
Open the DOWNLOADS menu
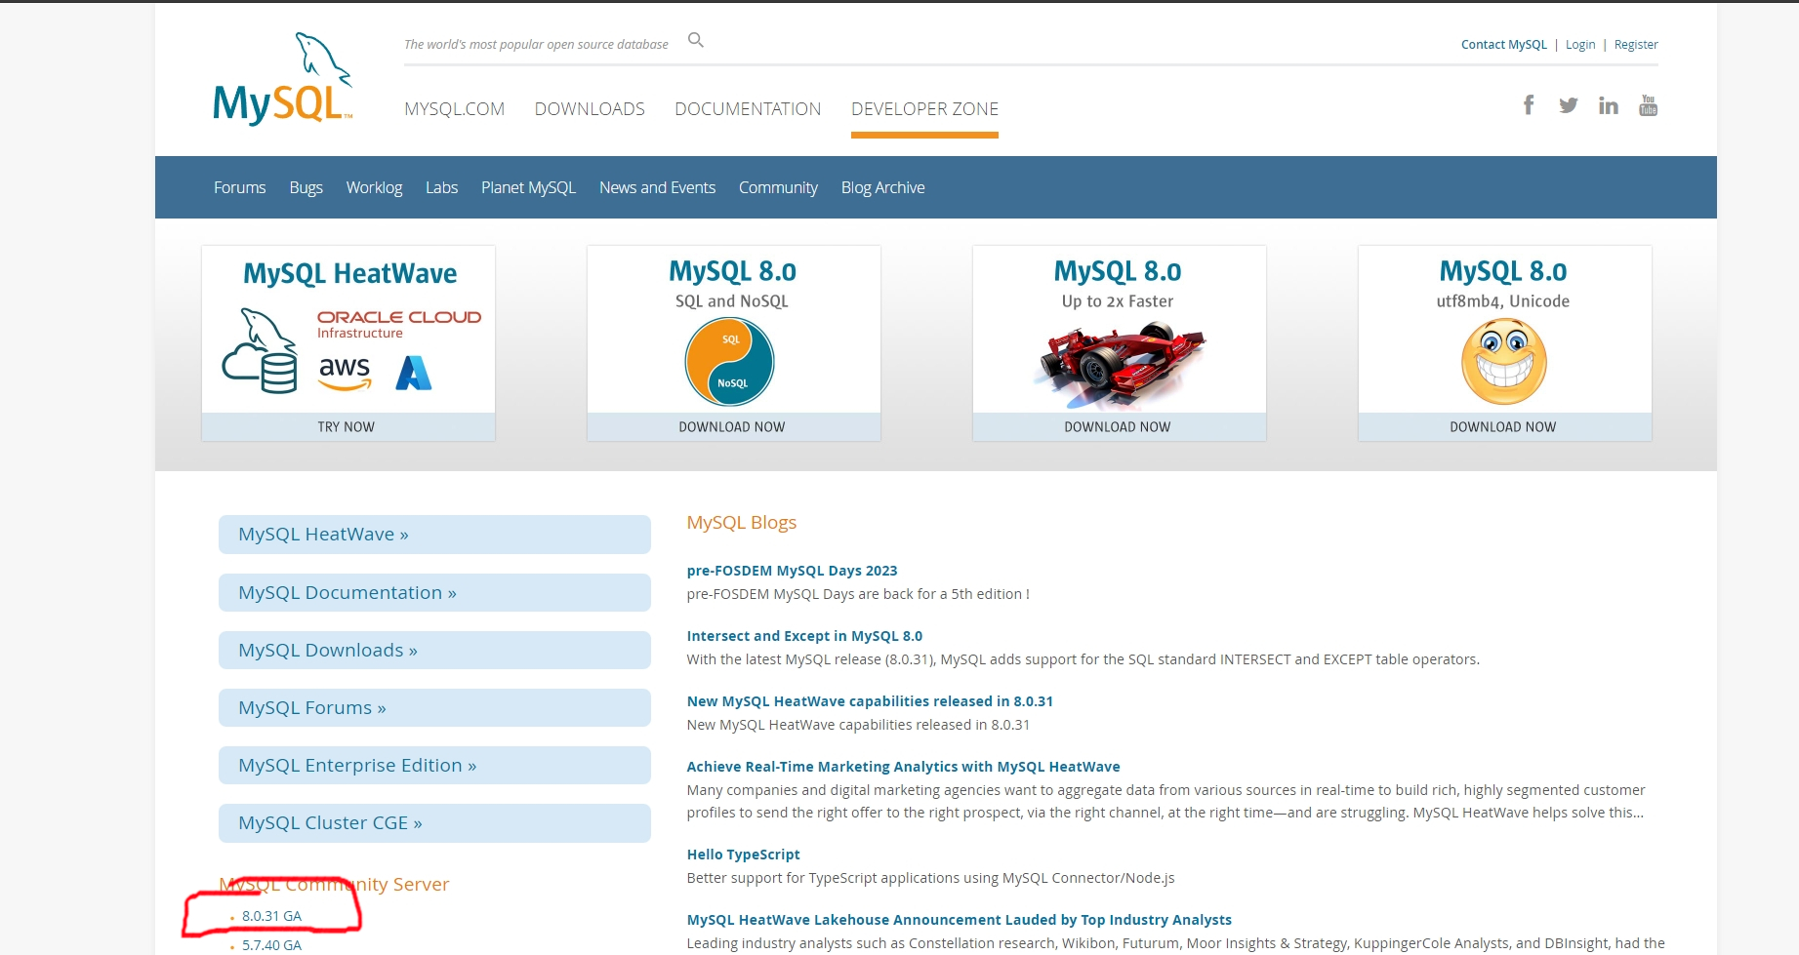590,109
